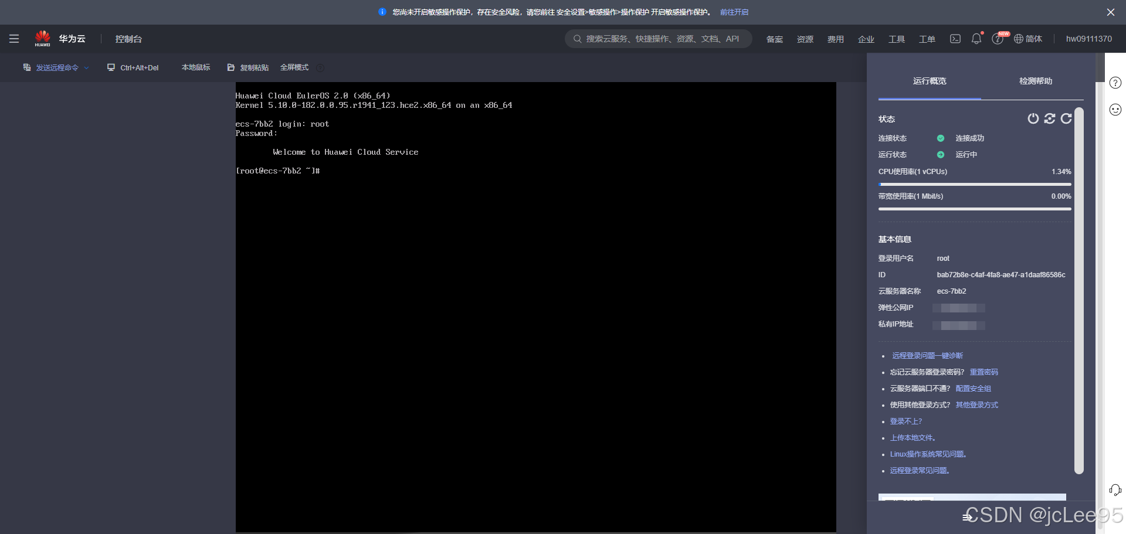Click the green running status icon

click(x=941, y=155)
